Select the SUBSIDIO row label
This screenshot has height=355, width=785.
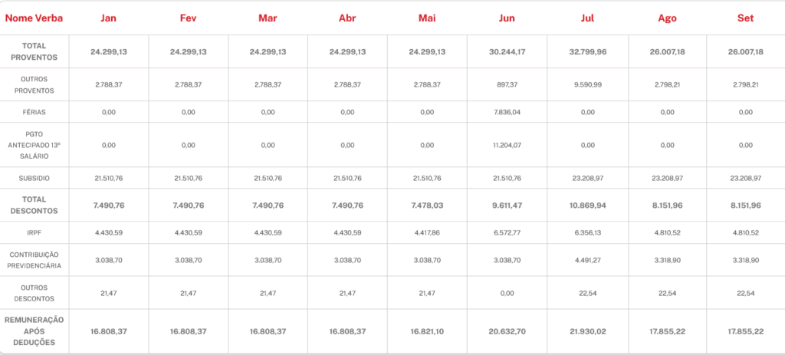click(x=34, y=178)
